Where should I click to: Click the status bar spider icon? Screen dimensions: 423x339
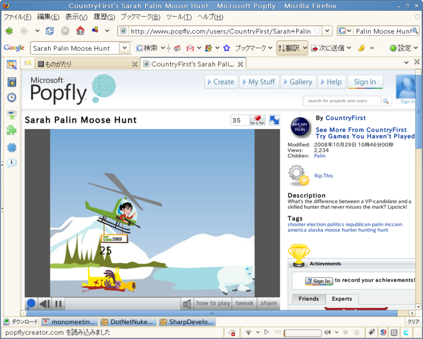point(372,332)
